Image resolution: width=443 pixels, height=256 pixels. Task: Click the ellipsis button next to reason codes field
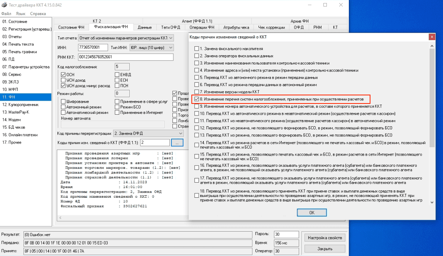point(177,142)
